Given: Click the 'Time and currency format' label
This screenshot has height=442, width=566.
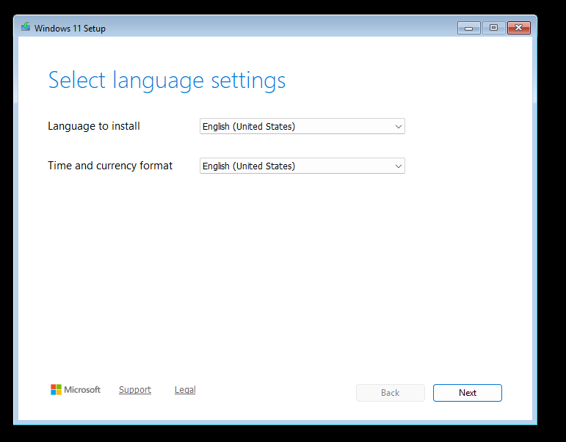Looking at the screenshot, I should click(110, 166).
